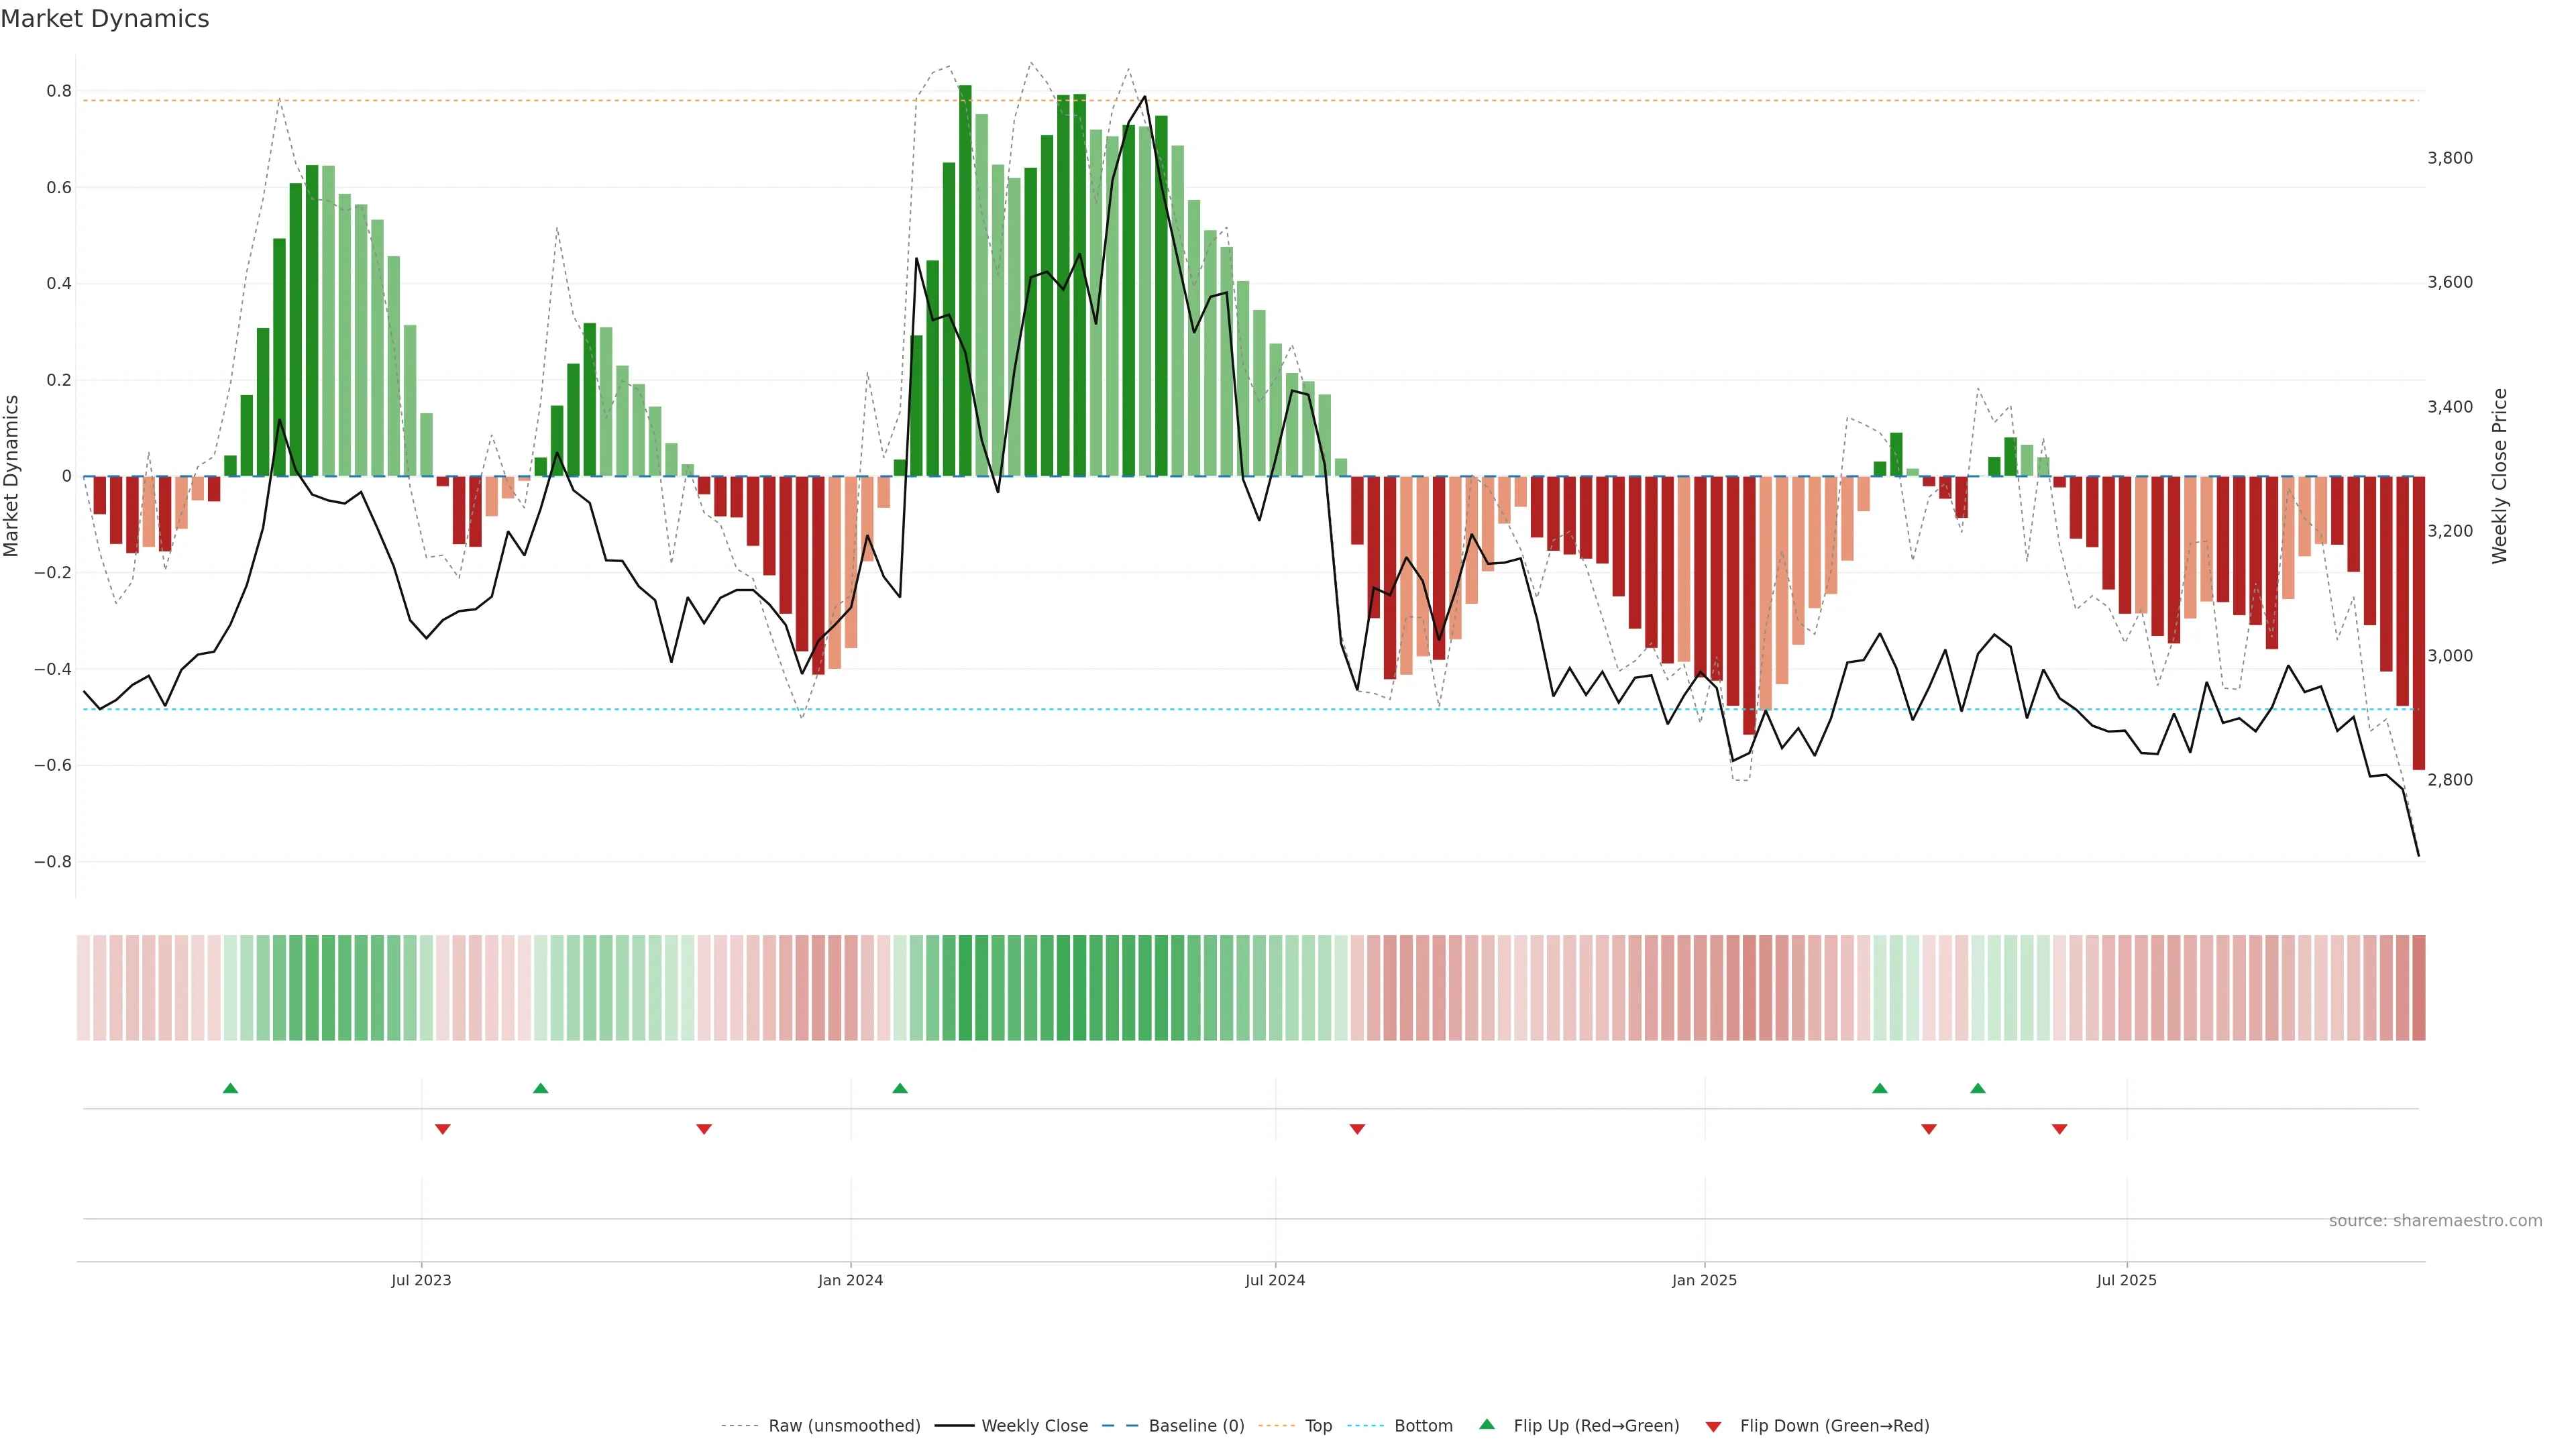The height and width of the screenshot is (1449, 2576).
Task: Toggle the Top threshold legend entry
Action: (x=1318, y=1426)
